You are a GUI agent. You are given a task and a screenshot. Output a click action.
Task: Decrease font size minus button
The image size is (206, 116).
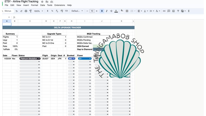pos(87,11)
